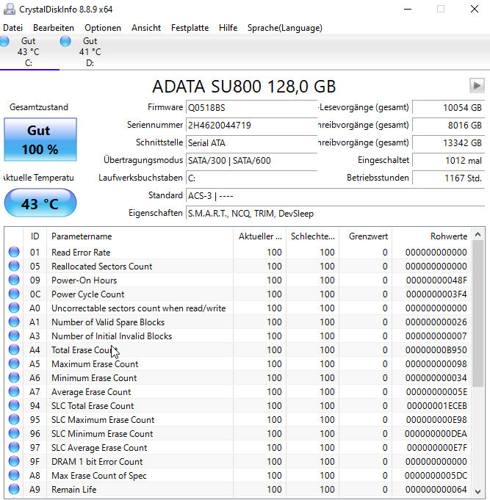Click status orb for Minimum Erase Count
This screenshot has width=490, height=500.
[14, 377]
